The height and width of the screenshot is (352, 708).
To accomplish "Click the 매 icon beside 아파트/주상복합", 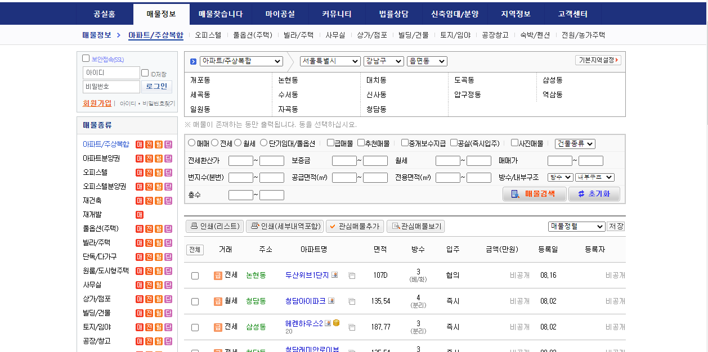I will point(140,144).
